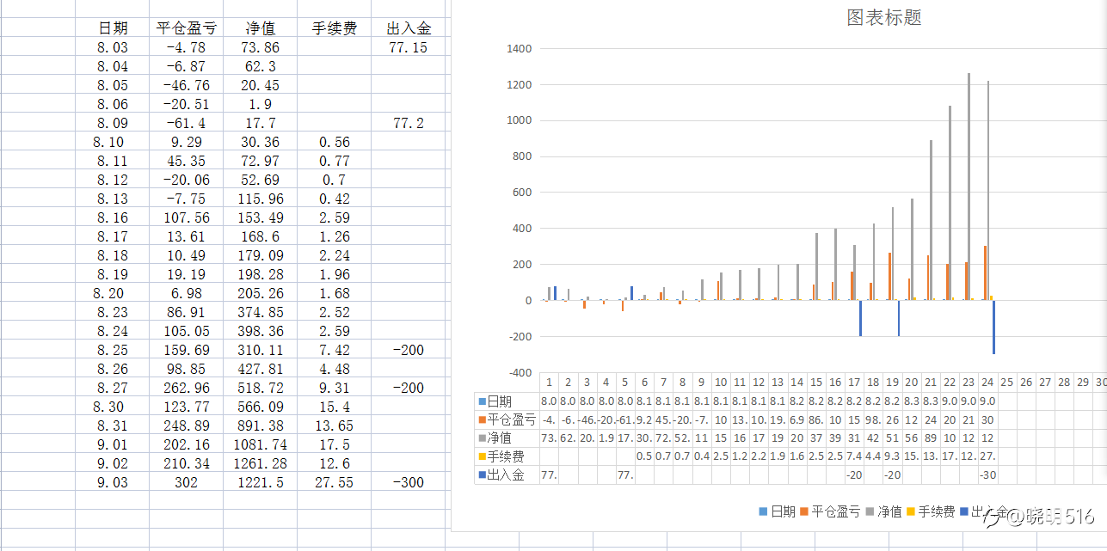Select the fee cell 15.4
This screenshot has height=551, width=1107.
[x=334, y=407]
